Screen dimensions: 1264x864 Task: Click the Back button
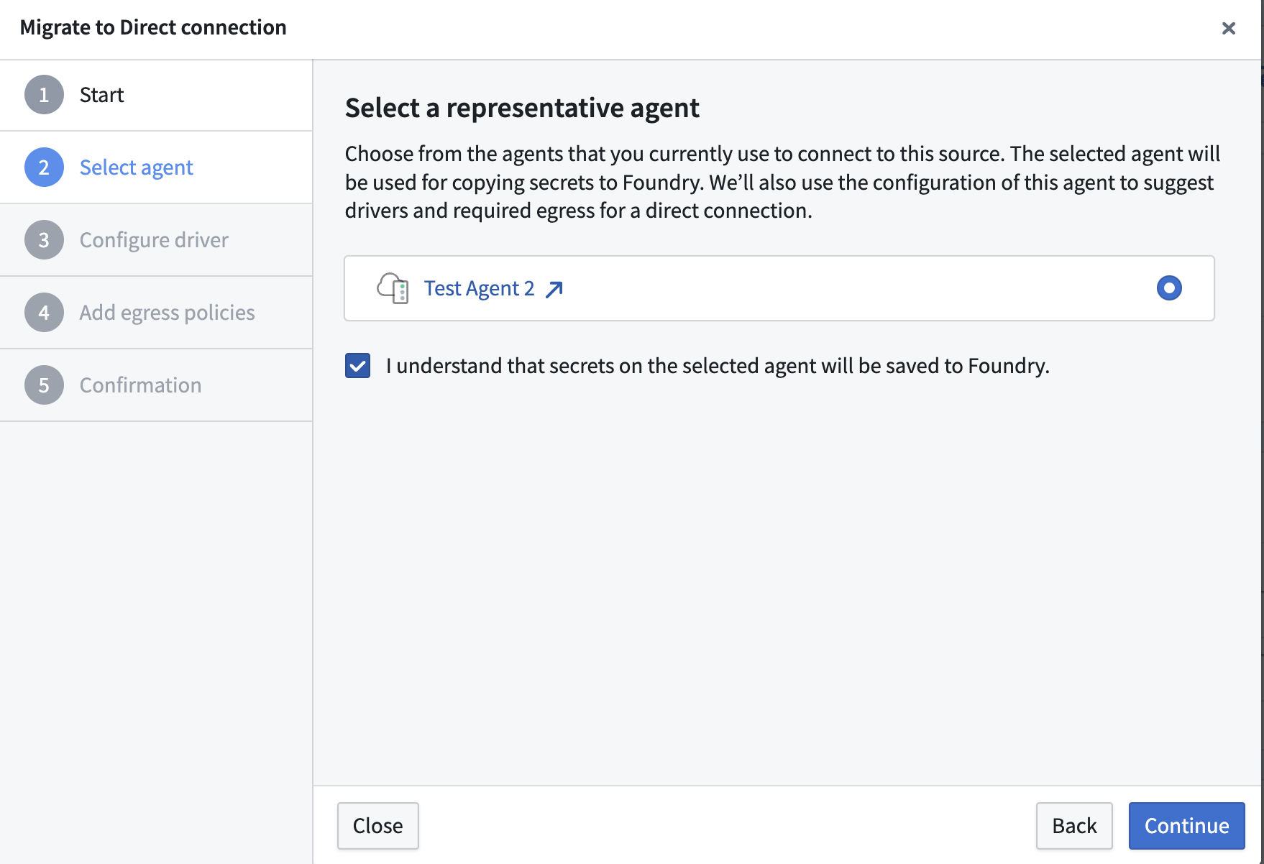[x=1073, y=826]
